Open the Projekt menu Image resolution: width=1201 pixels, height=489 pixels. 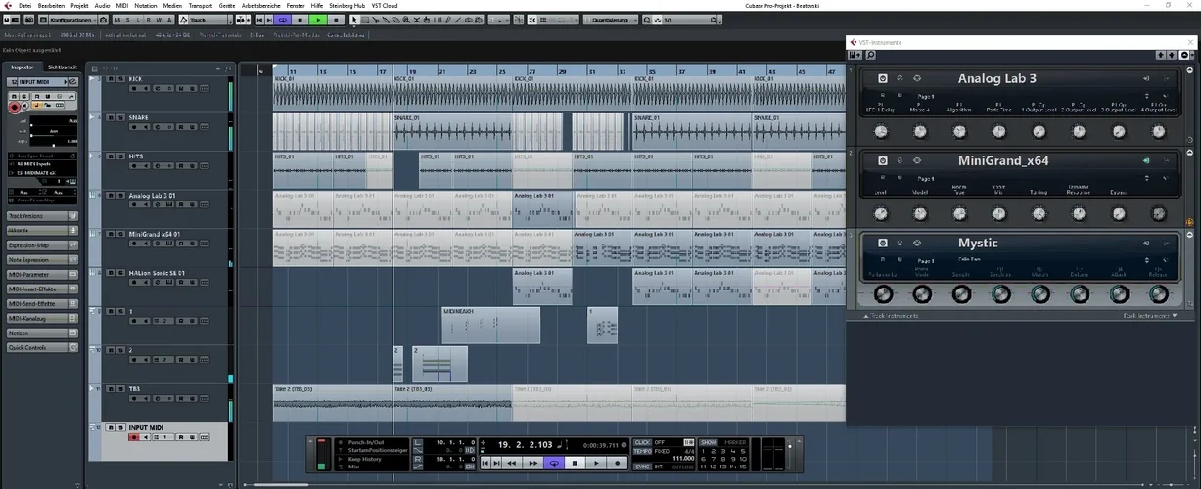click(x=79, y=6)
